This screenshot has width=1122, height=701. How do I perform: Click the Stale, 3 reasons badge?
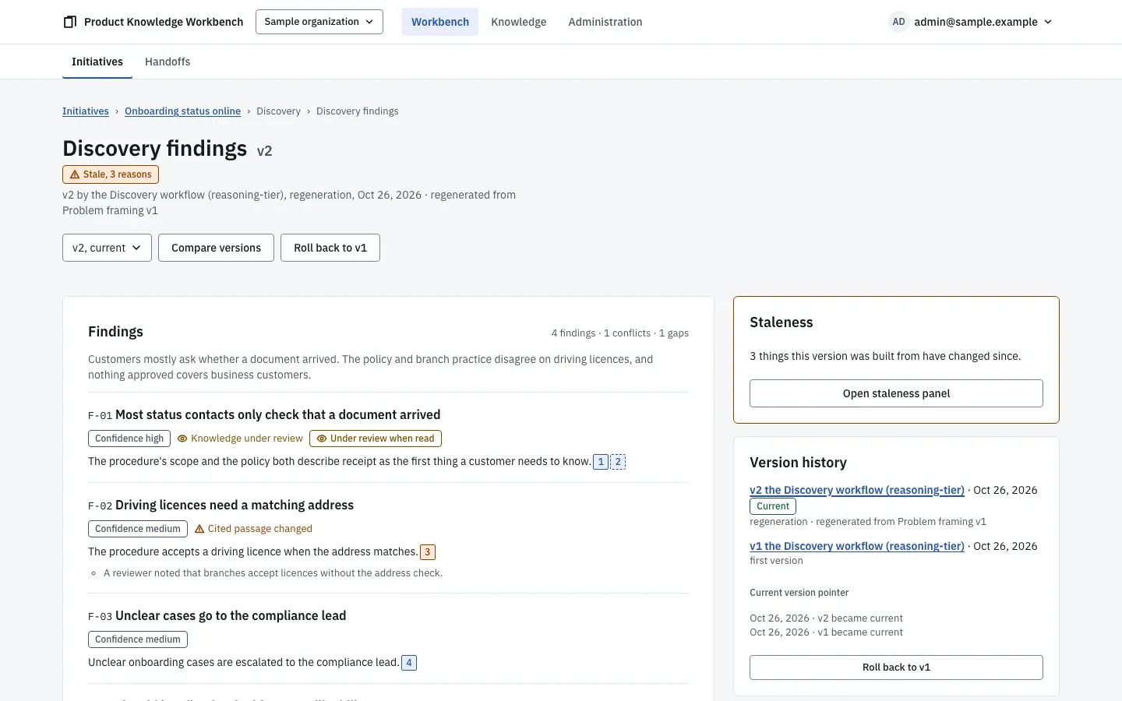point(111,174)
